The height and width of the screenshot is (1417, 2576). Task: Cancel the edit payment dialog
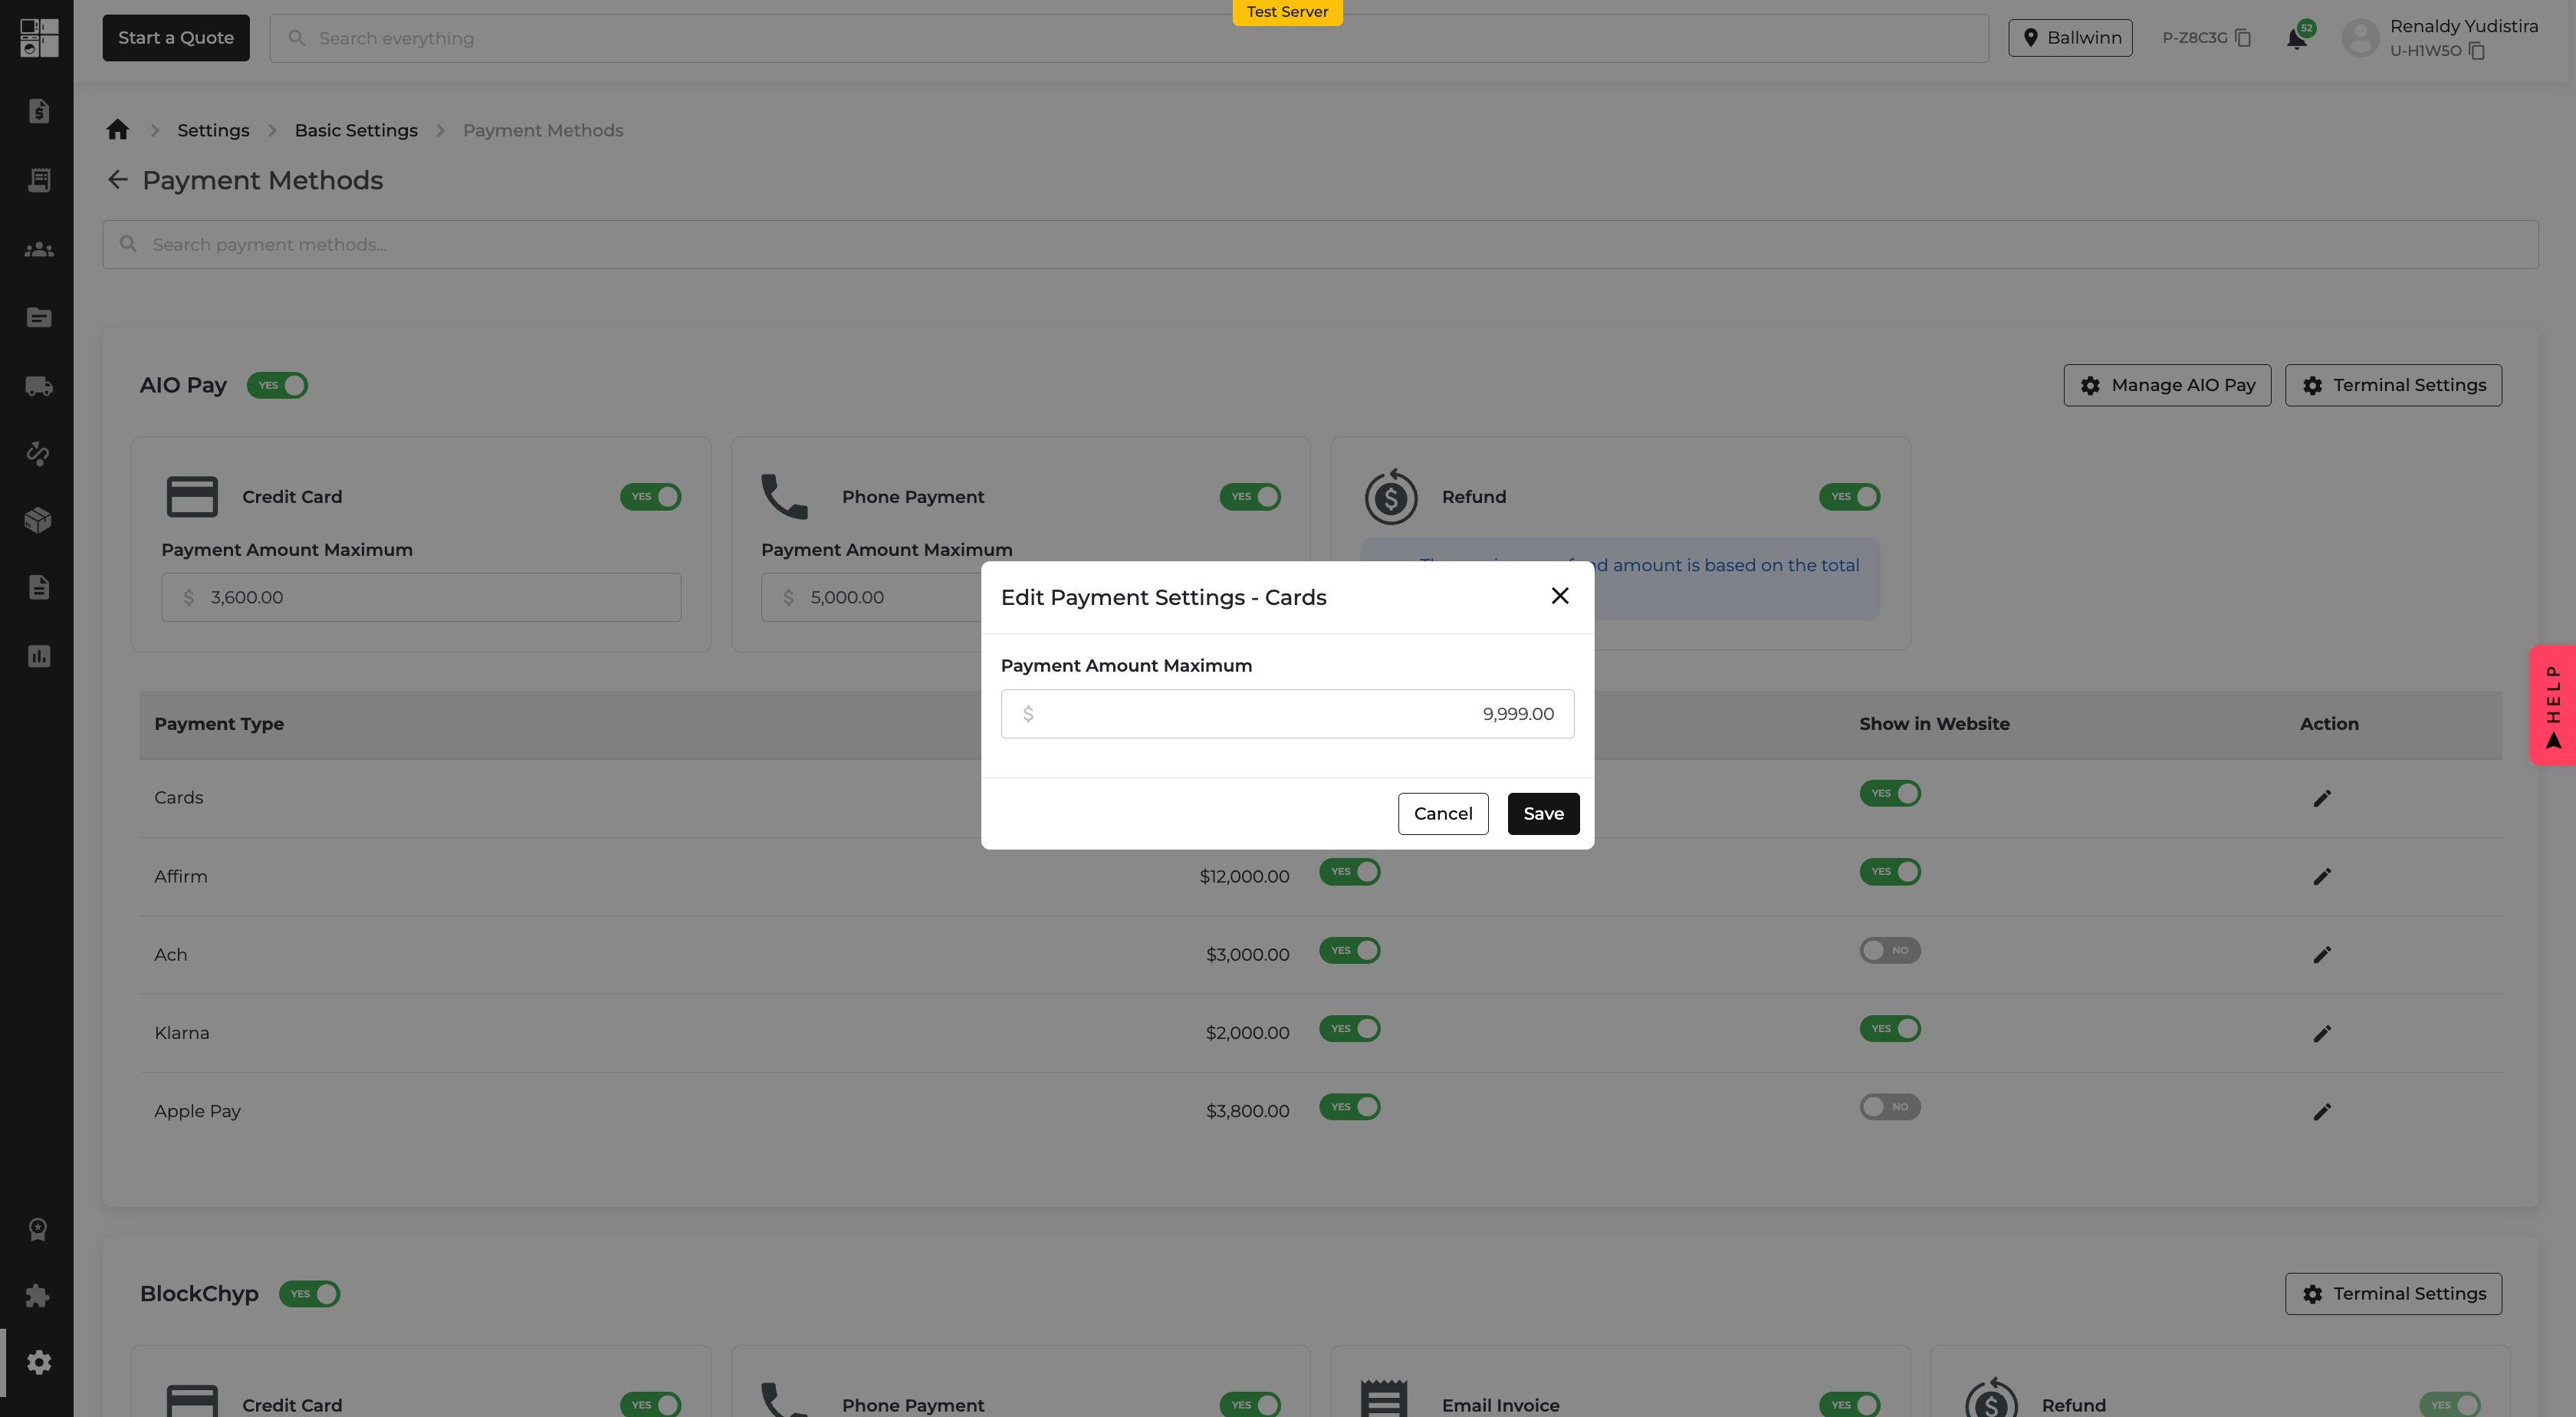click(1443, 813)
